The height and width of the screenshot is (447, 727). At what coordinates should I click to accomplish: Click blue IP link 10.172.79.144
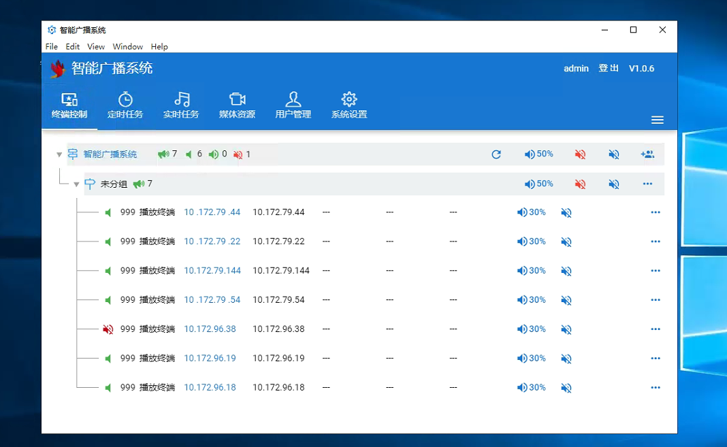click(212, 271)
